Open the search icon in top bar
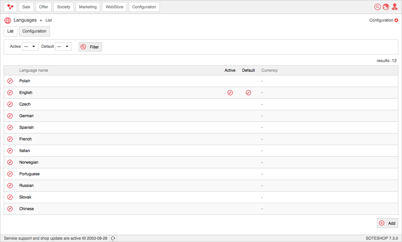This screenshot has width=402, height=242. coord(377,7)
